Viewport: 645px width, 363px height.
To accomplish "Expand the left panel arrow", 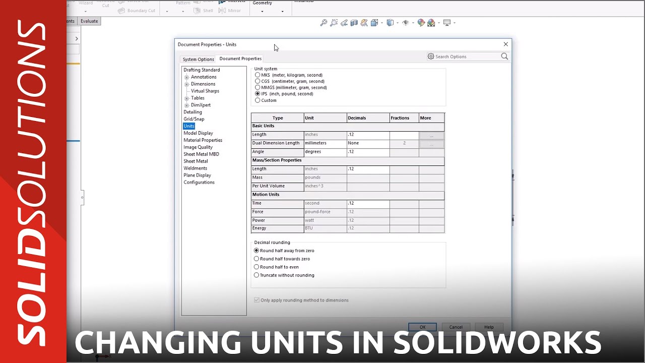I will (x=77, y=39).
